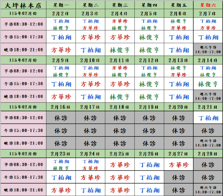Click 休診 in the 2月27日 evening slot
Screen dimensions: 223x196
(178, 190)
